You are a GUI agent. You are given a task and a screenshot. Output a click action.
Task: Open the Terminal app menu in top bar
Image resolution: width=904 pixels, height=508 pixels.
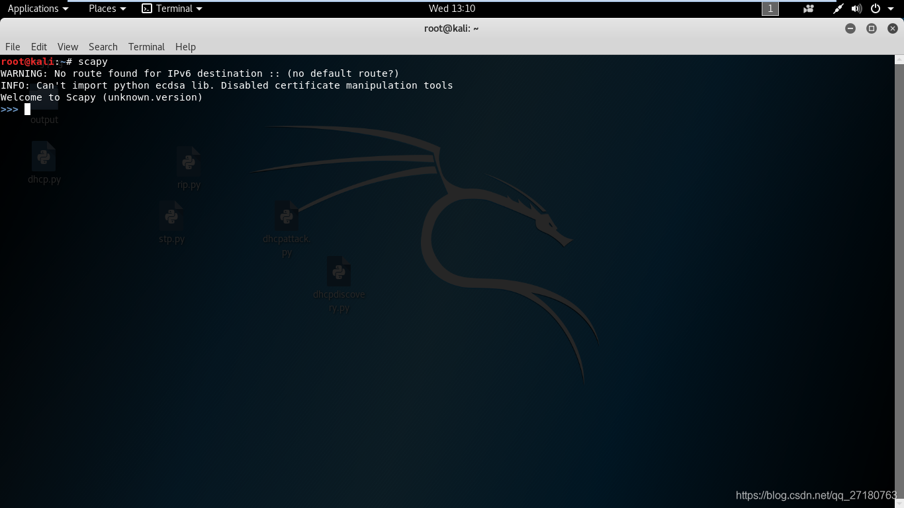click(x=172, y=9)
